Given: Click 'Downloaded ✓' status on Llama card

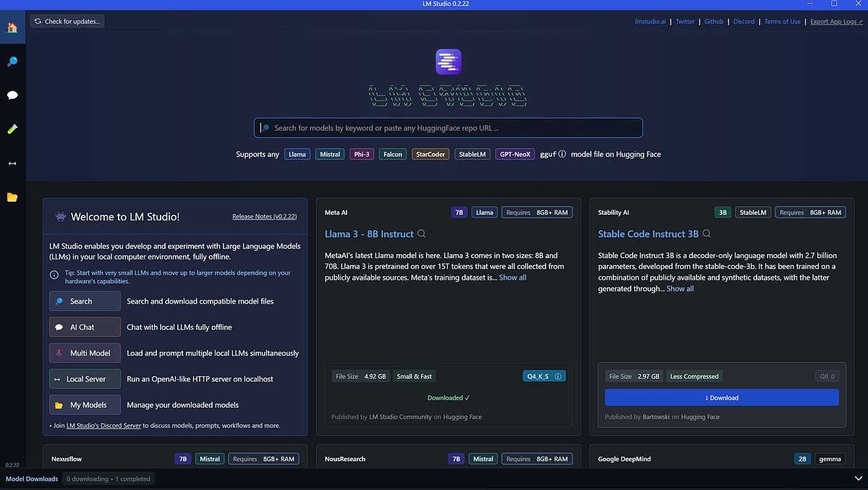Looking at the screenshot, I should click(448, 397).
